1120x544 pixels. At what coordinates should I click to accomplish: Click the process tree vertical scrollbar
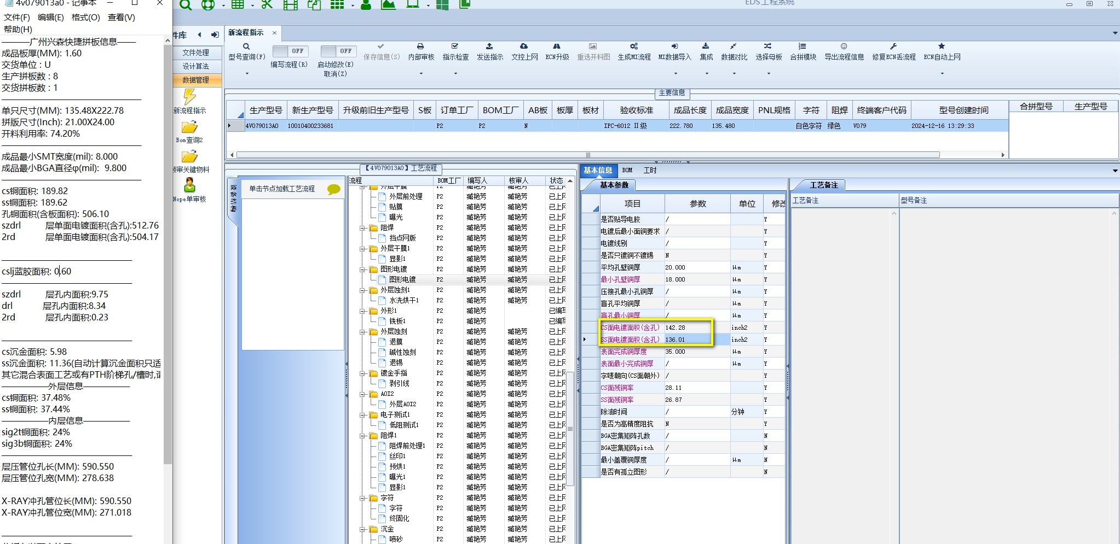[x=570, y=428]
